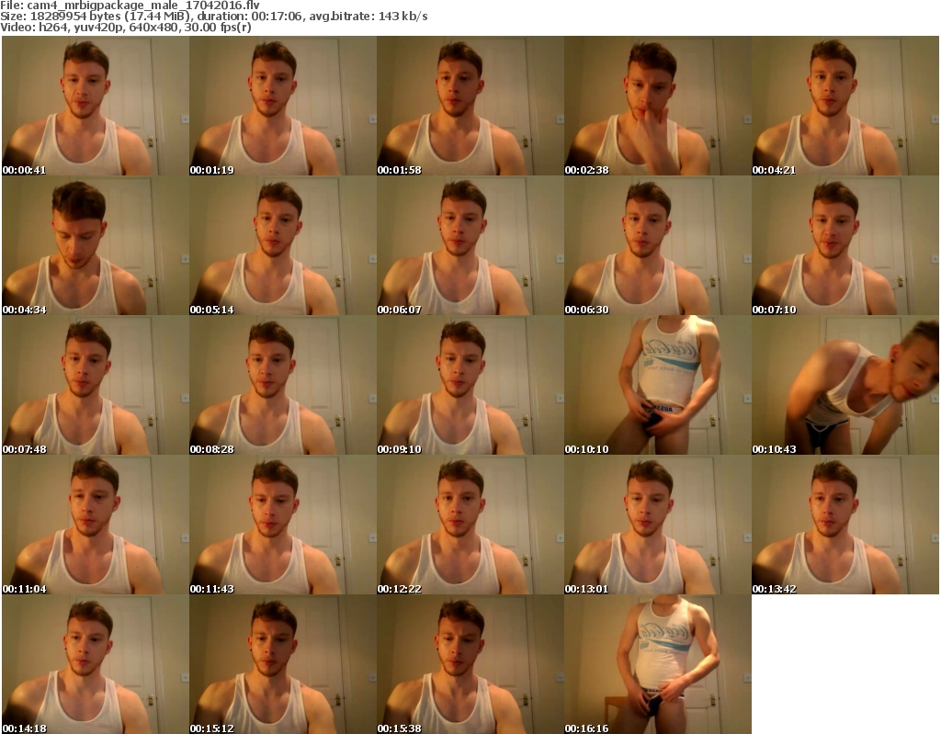Select the thumbnail stamped 00:06:07

[470, 245]
